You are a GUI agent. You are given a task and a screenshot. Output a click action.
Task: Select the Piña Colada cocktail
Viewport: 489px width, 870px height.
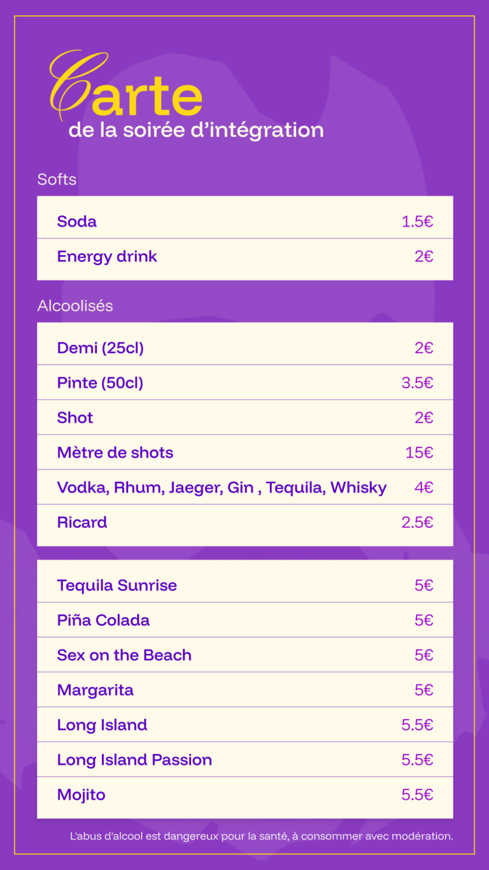click(103, 621)
